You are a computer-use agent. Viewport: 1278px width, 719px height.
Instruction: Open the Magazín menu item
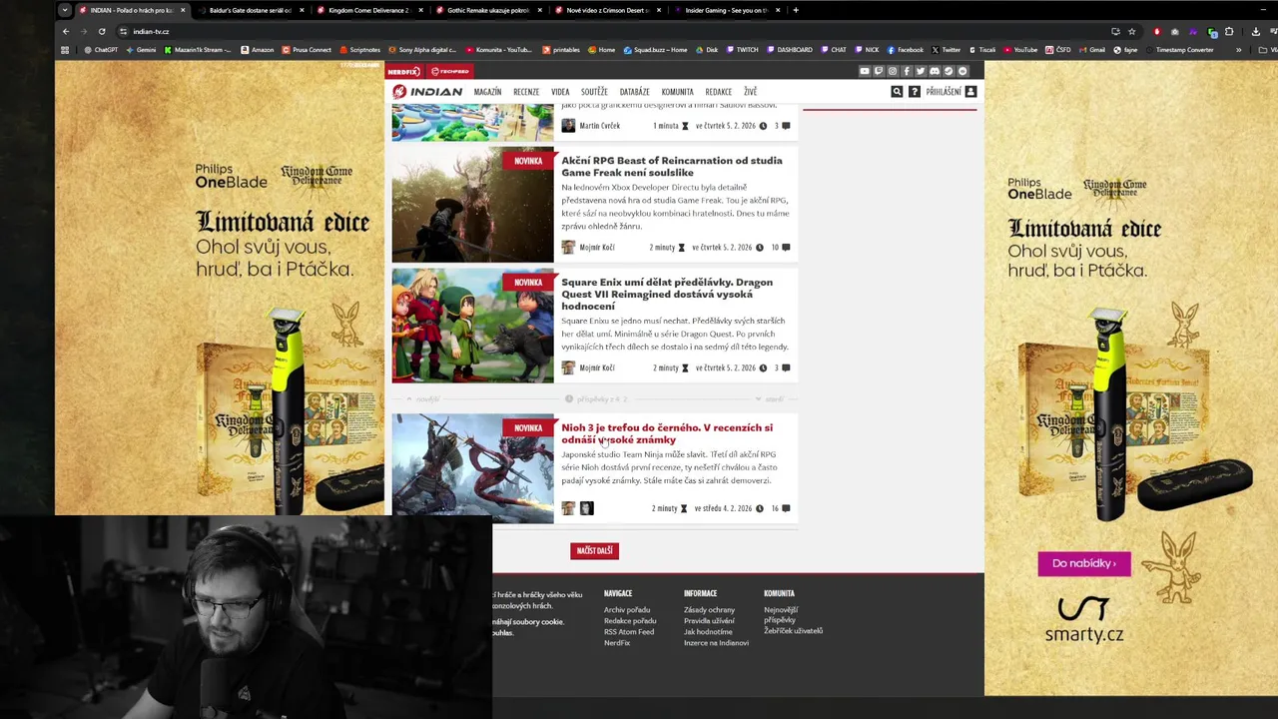coord(487,92)
